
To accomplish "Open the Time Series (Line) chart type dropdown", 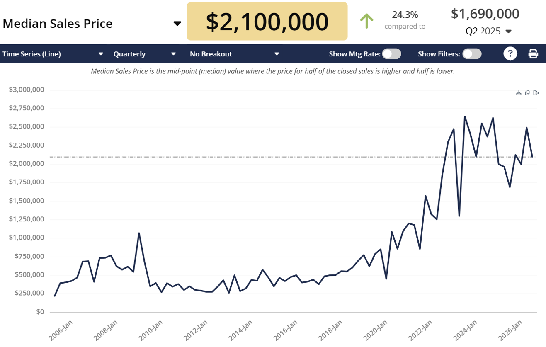I will (53, 54).
